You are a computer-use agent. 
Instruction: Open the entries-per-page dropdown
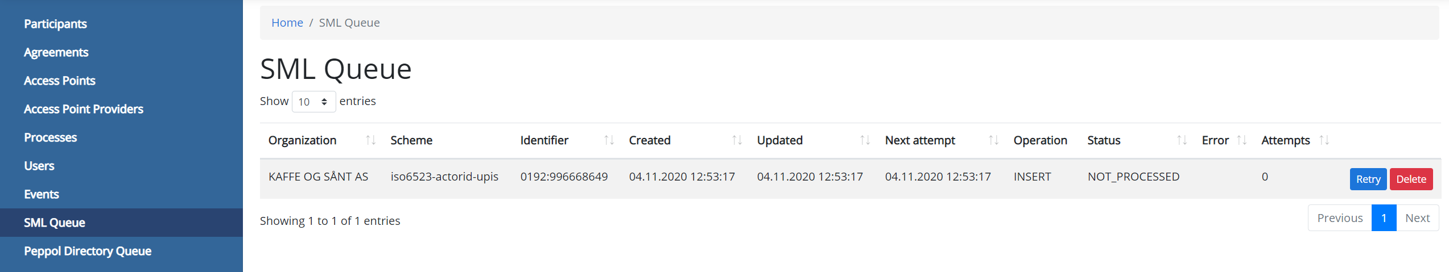coord(313,102)
